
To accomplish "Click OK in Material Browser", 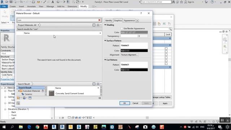I will [125, 103].
